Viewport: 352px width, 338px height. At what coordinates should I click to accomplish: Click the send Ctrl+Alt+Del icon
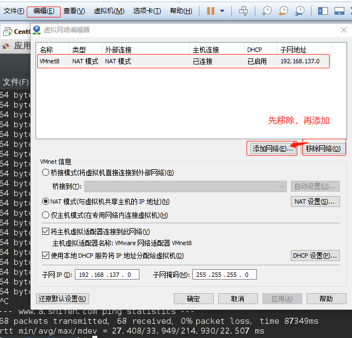point(243,11)
